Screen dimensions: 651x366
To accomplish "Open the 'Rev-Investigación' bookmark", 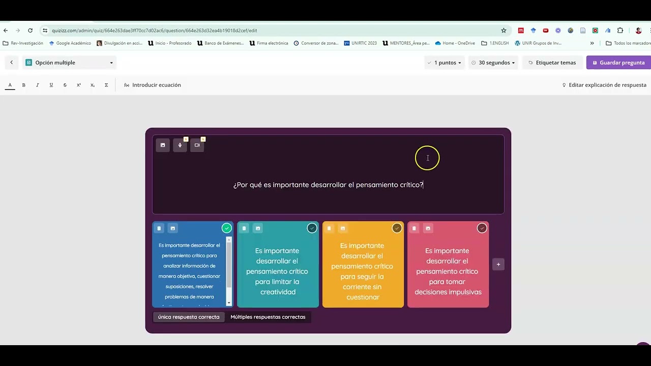I will (23, 43).
